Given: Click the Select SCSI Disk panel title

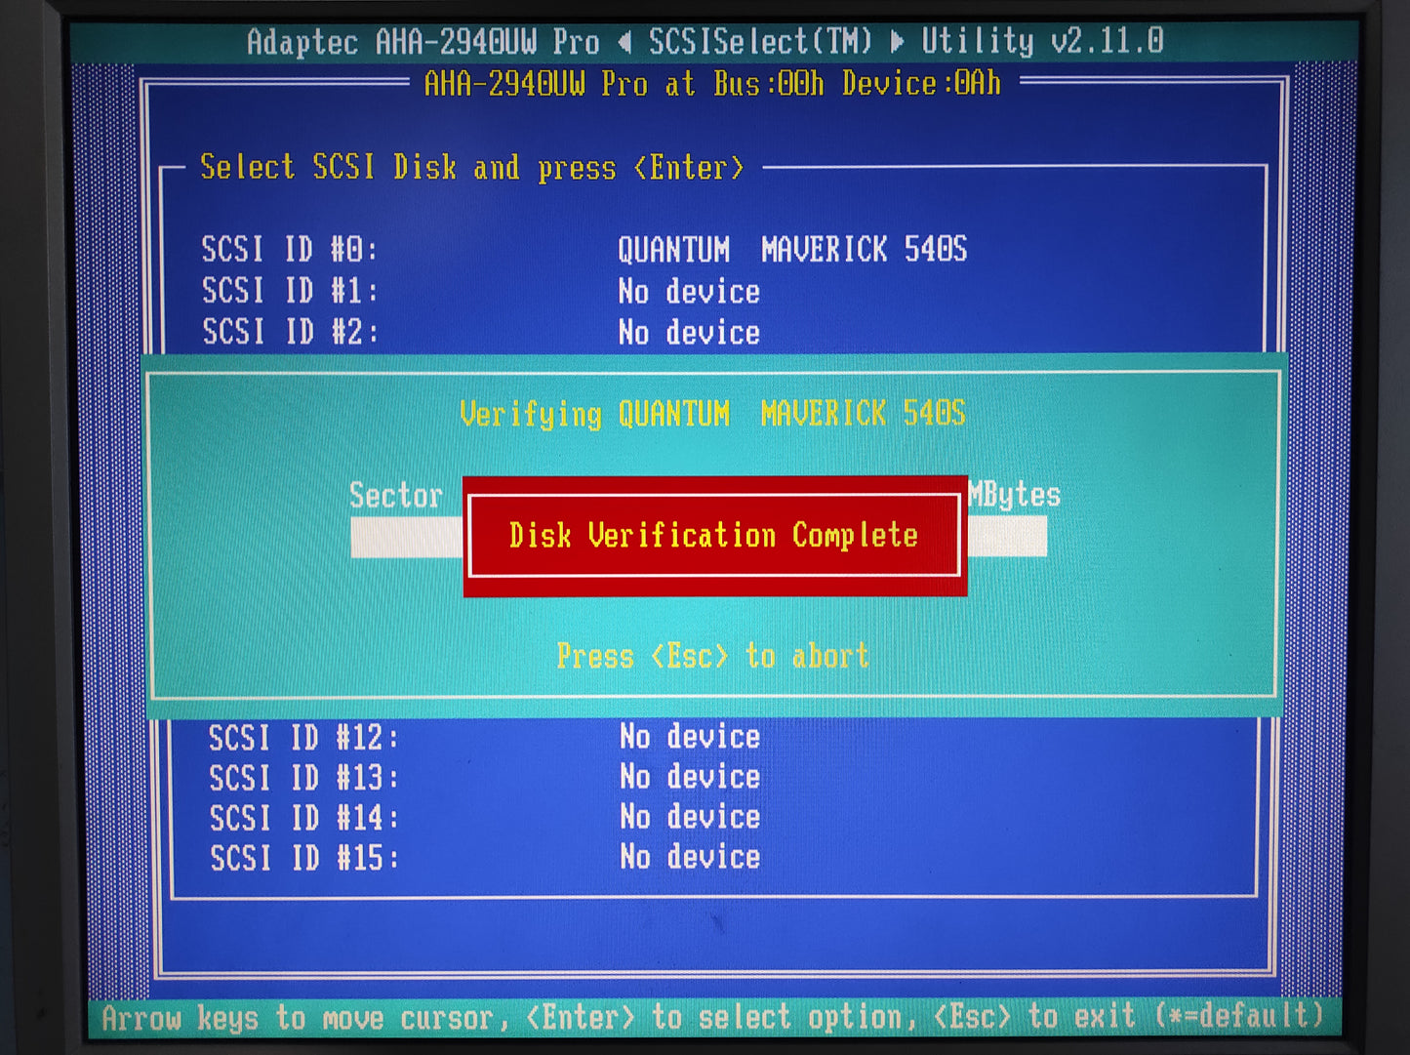Looking at the screenshot, I should point(471,168).
